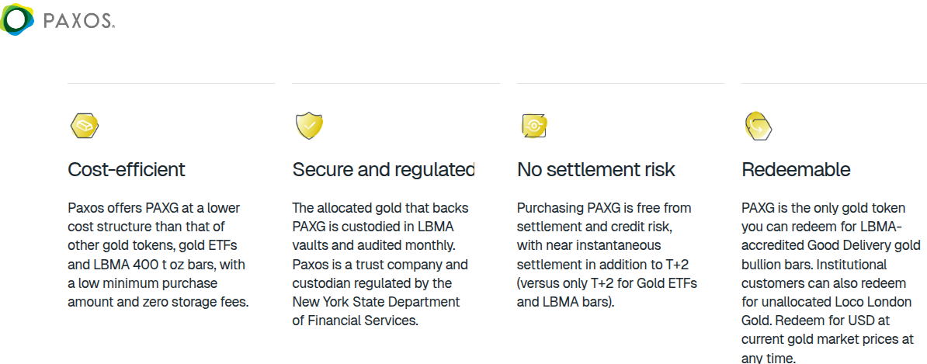This screenshot has height=364, width=927.
Task: Click the Redeemable swap arrows icon
Action: coord(758,126)
